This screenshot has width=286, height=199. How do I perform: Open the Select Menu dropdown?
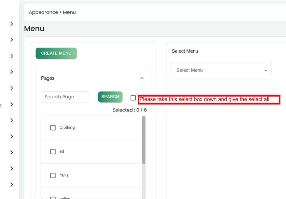(x=218, y=71)
